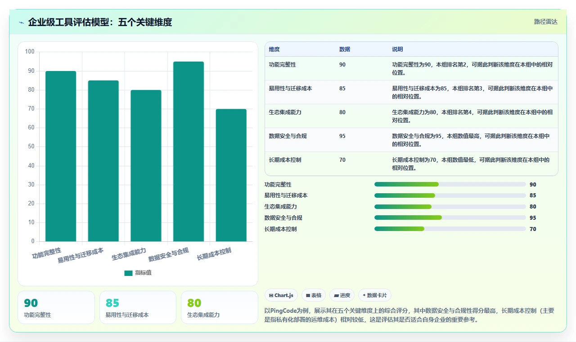The image size is (576, 342).
Task: Click the 功能完整性 progress bar showing 90
Action: 450,184
